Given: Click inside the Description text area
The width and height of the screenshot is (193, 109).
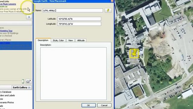Looking at the screenshot, I should point(74,74).
